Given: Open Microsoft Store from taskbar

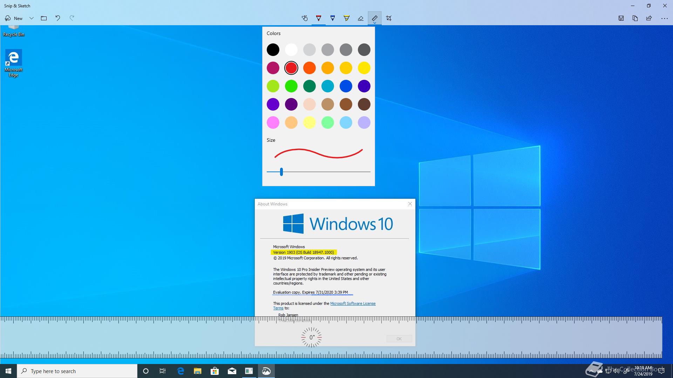Looking at the screenshot, I should (215, 371).
